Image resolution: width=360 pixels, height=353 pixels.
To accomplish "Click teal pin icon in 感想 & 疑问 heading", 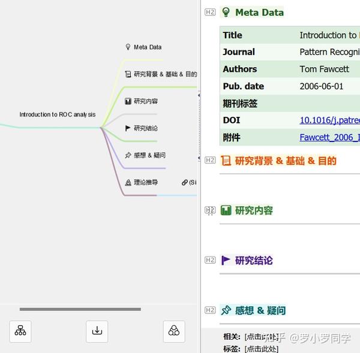I will click(226, 310).
